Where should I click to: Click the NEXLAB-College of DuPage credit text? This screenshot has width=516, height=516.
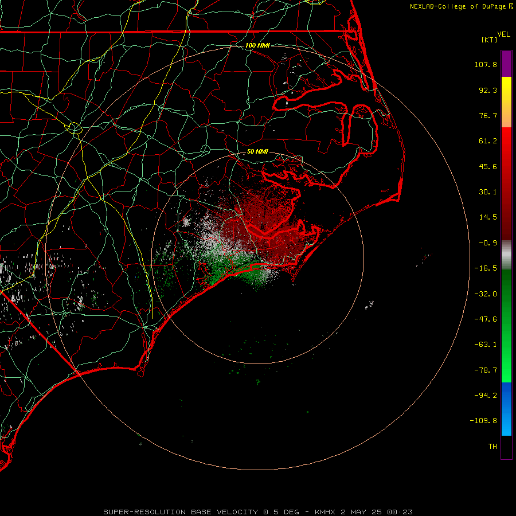click(461, 6)
